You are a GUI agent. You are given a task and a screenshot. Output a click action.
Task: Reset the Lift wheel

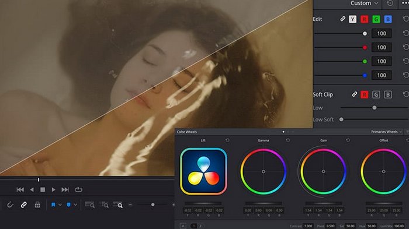point(227,140)
